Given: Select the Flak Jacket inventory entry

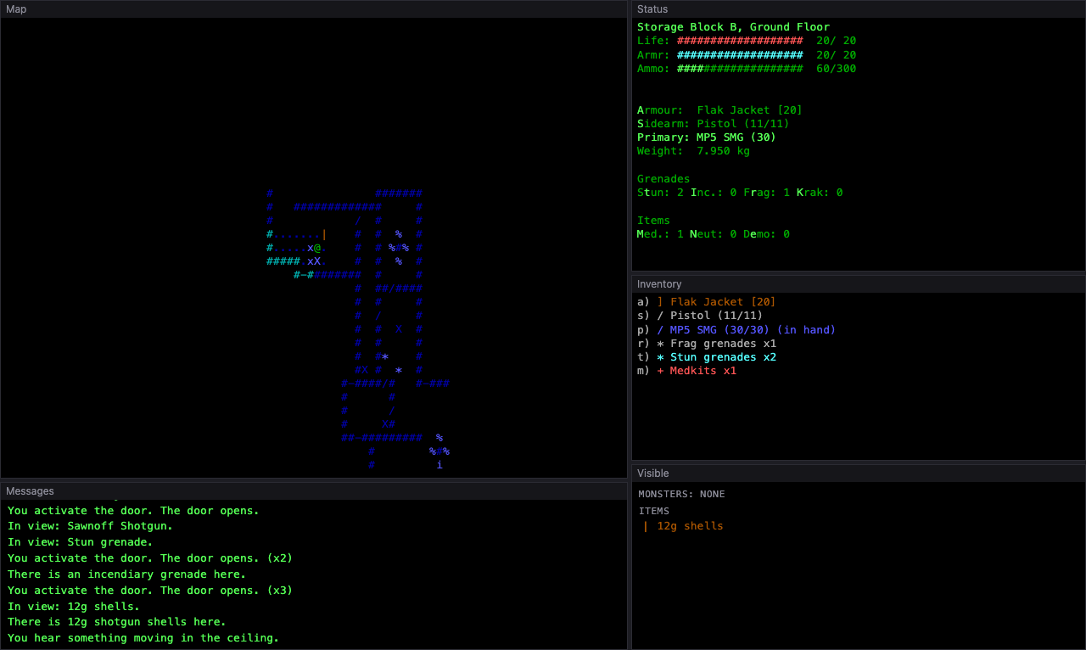Looking at the screenshot, I should (707, 302).
